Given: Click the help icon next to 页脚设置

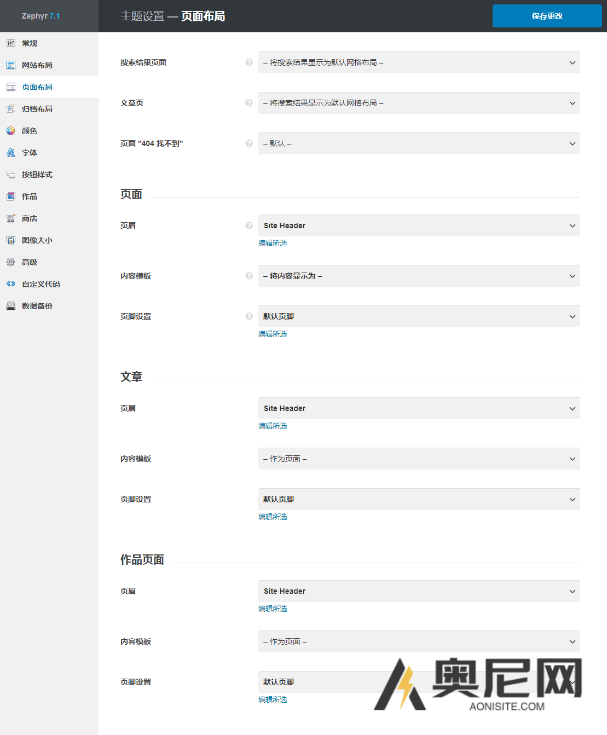Looking at the screenshot, I should [x=249, y=316].
